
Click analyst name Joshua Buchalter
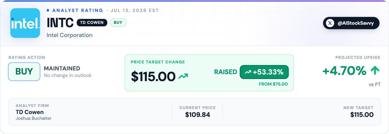pos(33,118)
